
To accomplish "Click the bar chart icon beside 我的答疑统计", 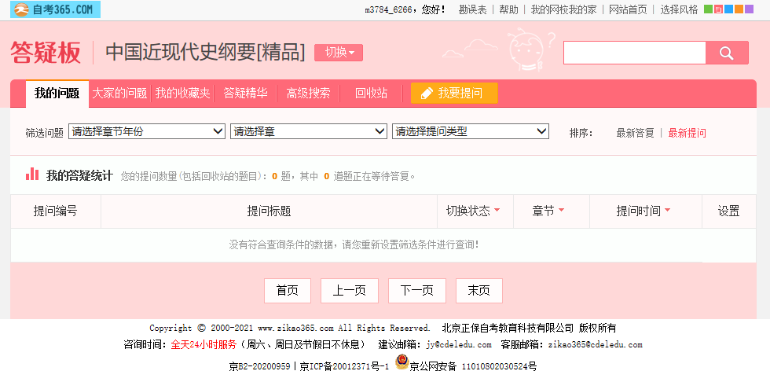I will click(x=32, y=174).
